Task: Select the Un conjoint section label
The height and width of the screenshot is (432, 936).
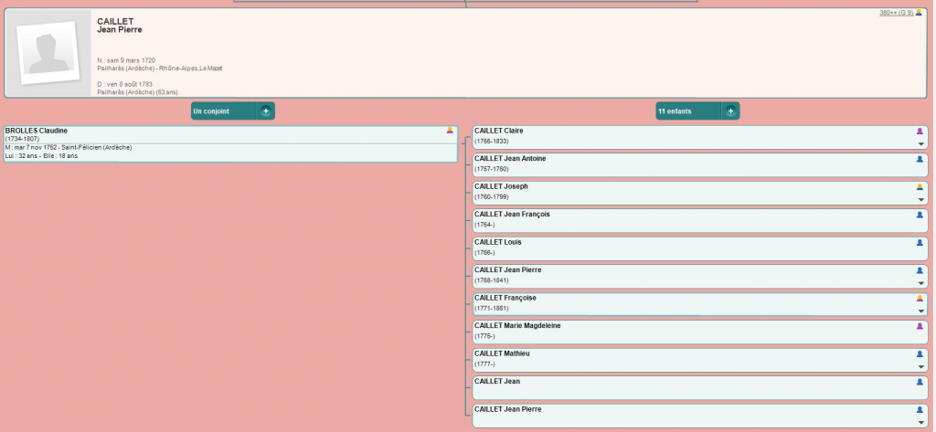Action: pyautogui.click(x=211, y=111)
